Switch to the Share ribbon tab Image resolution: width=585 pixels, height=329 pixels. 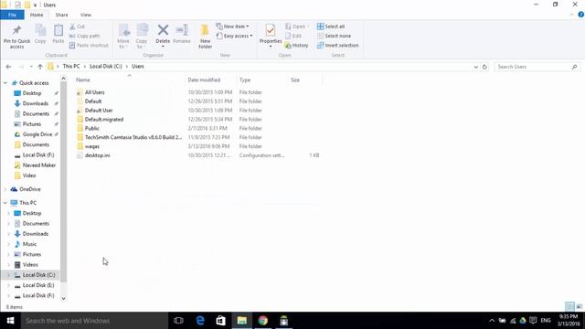tap(61, 15)
